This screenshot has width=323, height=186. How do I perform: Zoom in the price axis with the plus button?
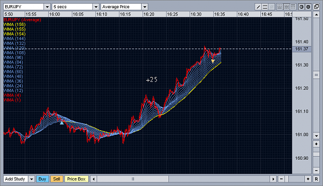pos(316,144)
